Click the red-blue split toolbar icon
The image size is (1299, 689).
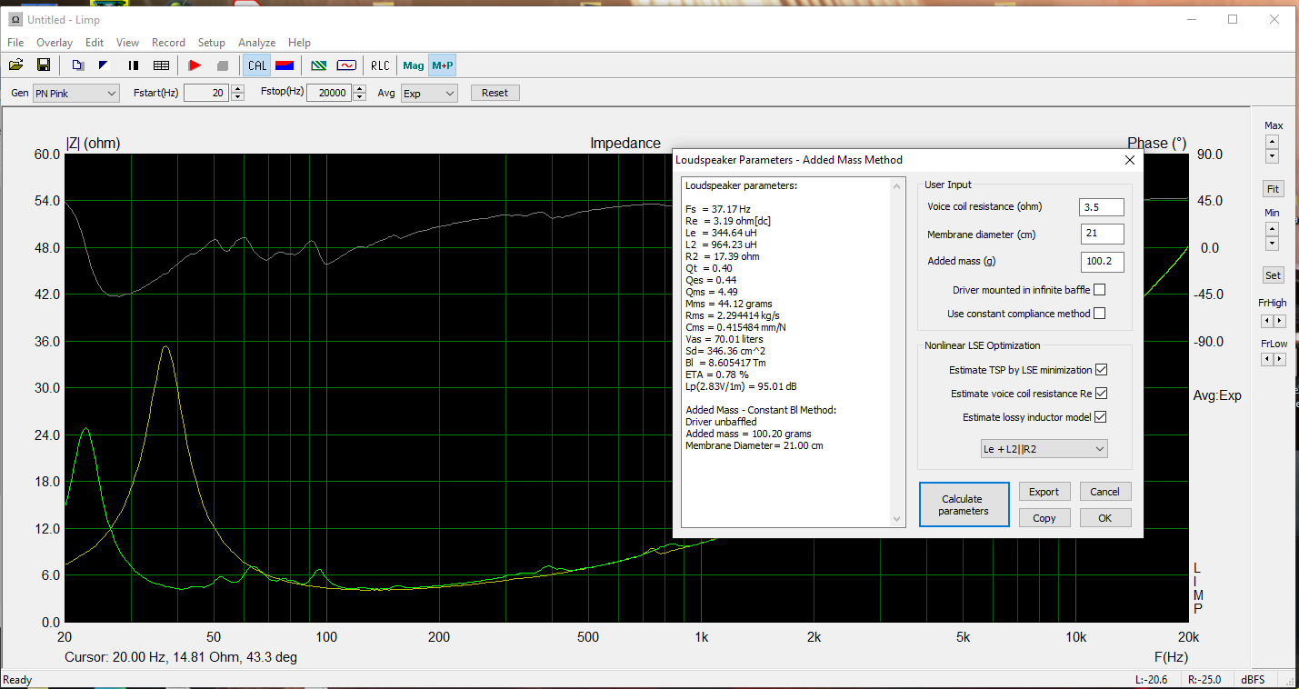click(284, 65)
